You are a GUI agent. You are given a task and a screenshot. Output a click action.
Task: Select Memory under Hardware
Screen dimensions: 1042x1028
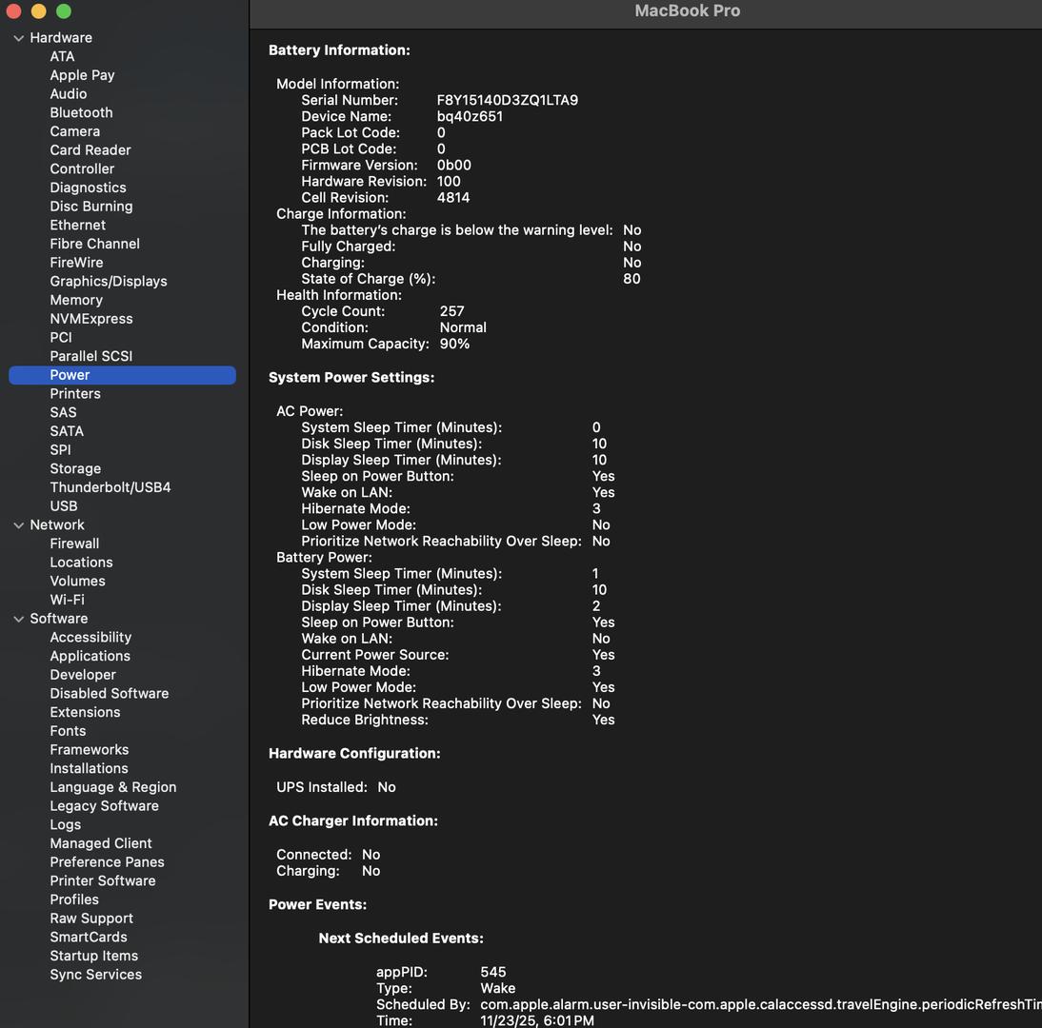click(x=76, y=300)
